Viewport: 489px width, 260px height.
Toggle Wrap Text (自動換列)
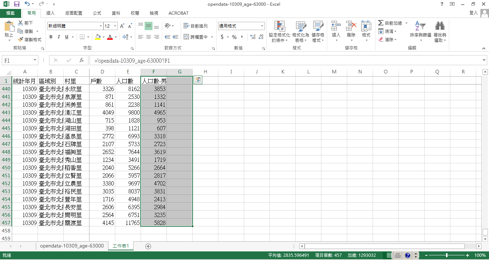[x=195, y=26]
